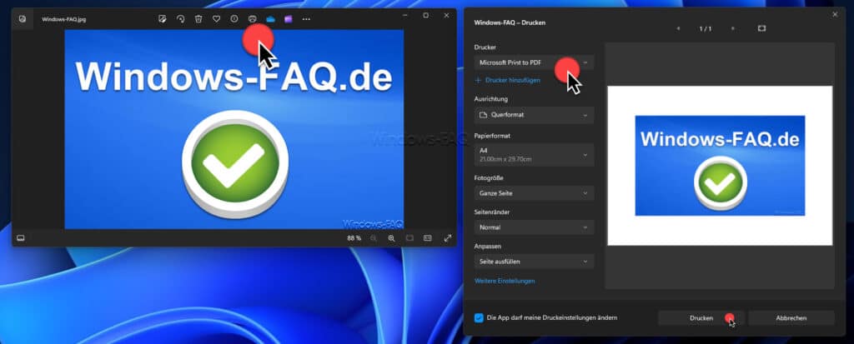Maximize the Photos window
This screenshot has height=344, width=854.
point(426,15)
